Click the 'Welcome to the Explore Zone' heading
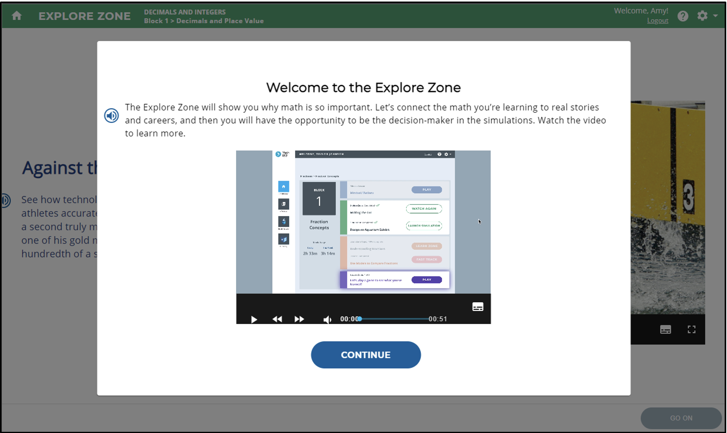 pos(363,87)
